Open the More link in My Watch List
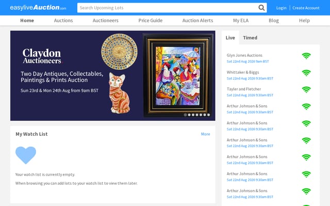 point(205,134)
